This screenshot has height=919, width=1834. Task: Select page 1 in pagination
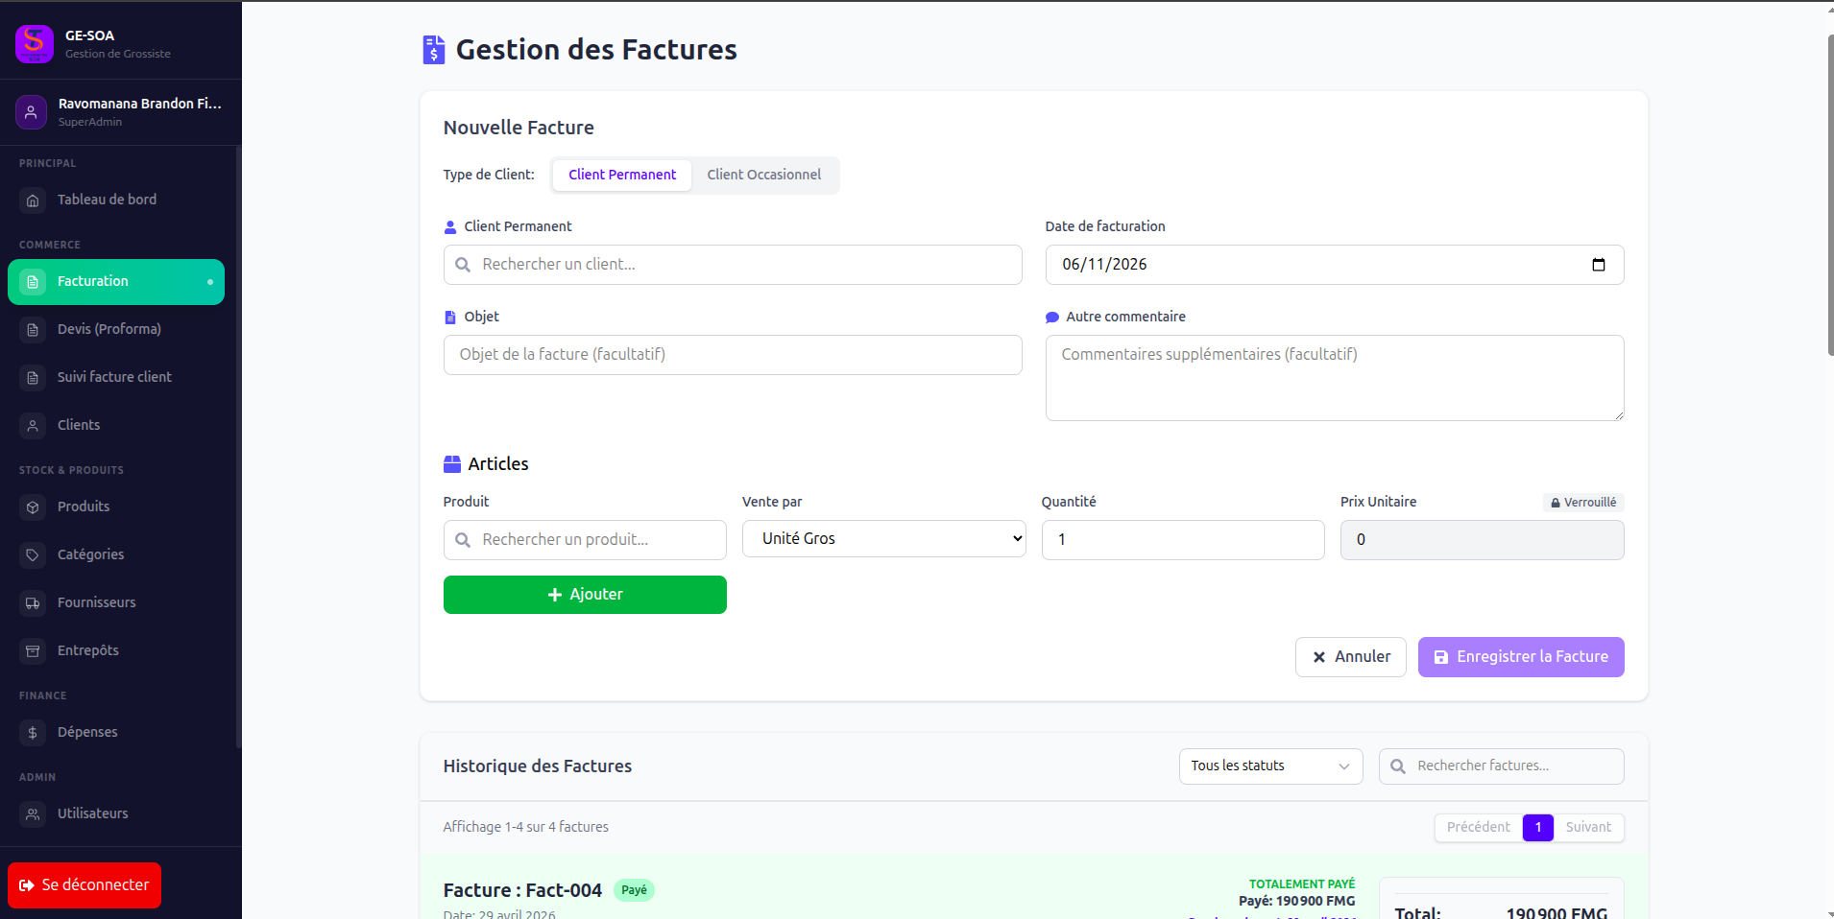pos(1538,828)
